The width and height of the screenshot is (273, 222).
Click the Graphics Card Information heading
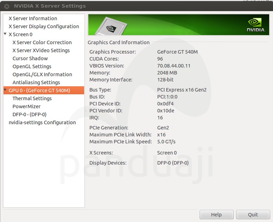click(119, 42)
